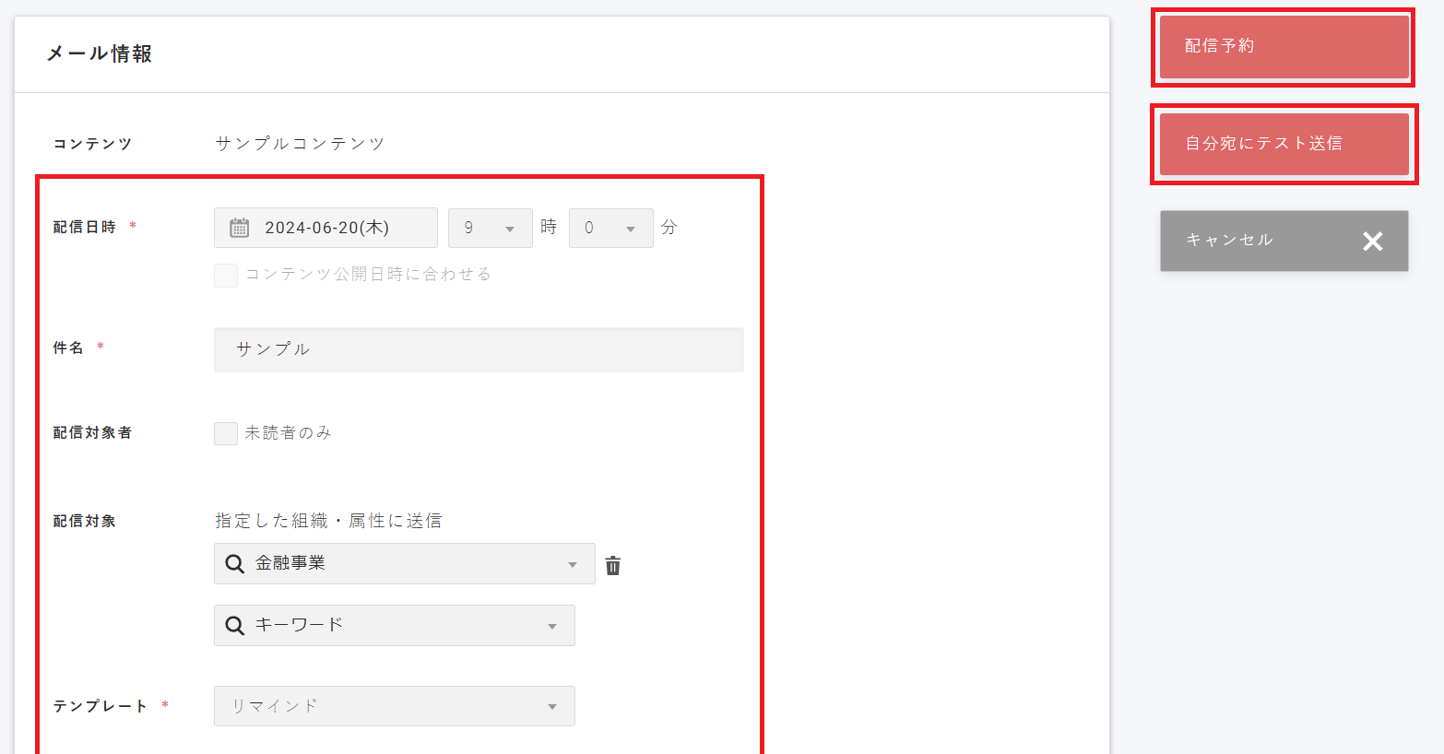Click the magnifier icon in the キーワード field

[x=235, y=626]
